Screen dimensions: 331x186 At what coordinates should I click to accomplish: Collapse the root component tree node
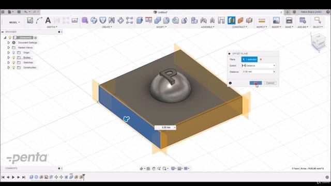[5, 38]
